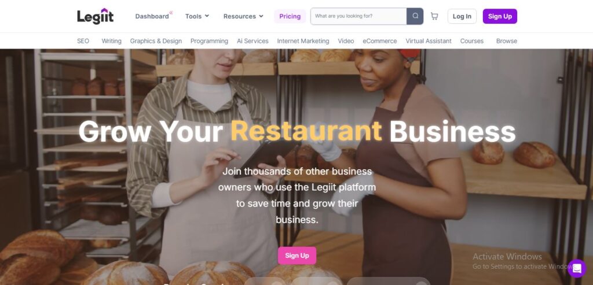Go to the Pricing page
The width and height of the screenshot is (593, 285).
tap(290, 16)
